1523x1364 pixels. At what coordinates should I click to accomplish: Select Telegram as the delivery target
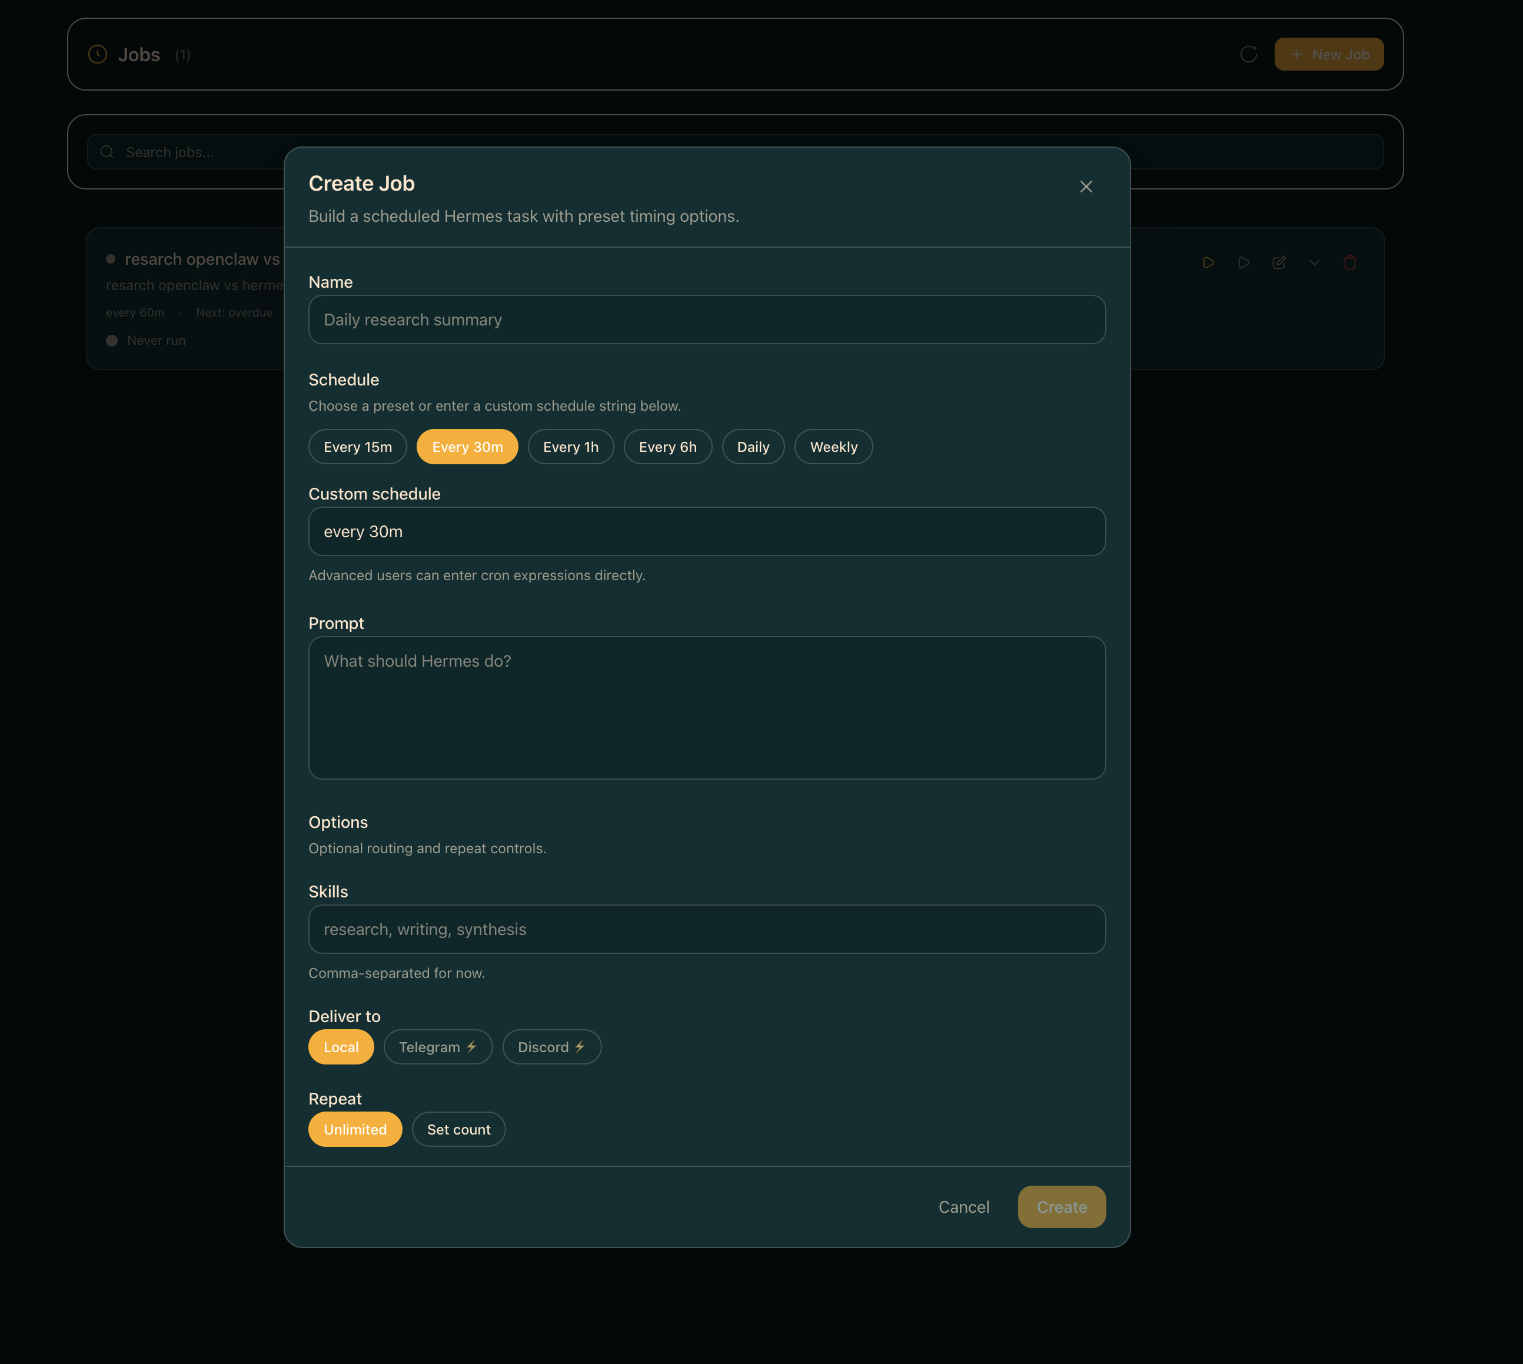point(438,1047)
